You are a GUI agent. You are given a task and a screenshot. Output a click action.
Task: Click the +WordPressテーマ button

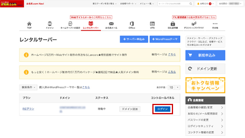pyautogui.click(x=165, y=39)
